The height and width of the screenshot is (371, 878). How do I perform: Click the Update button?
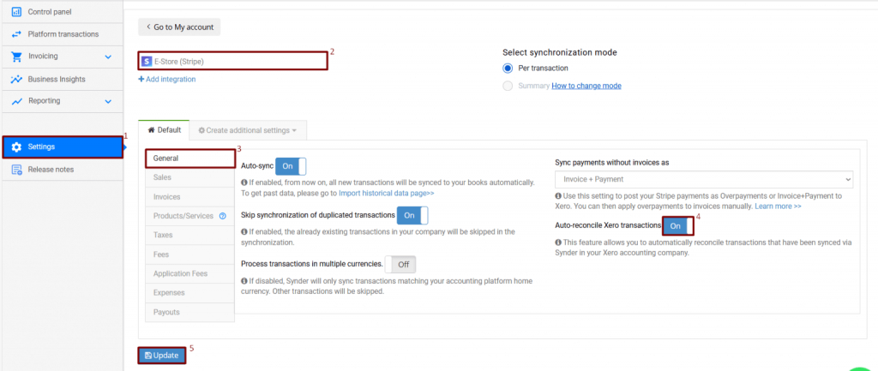(x=161, y=356)
